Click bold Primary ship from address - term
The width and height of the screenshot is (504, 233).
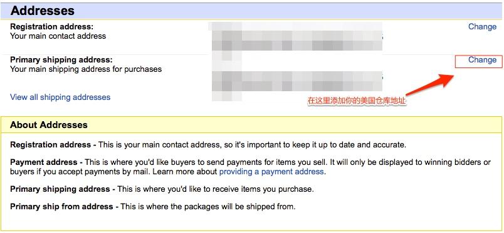pos(65,206)
